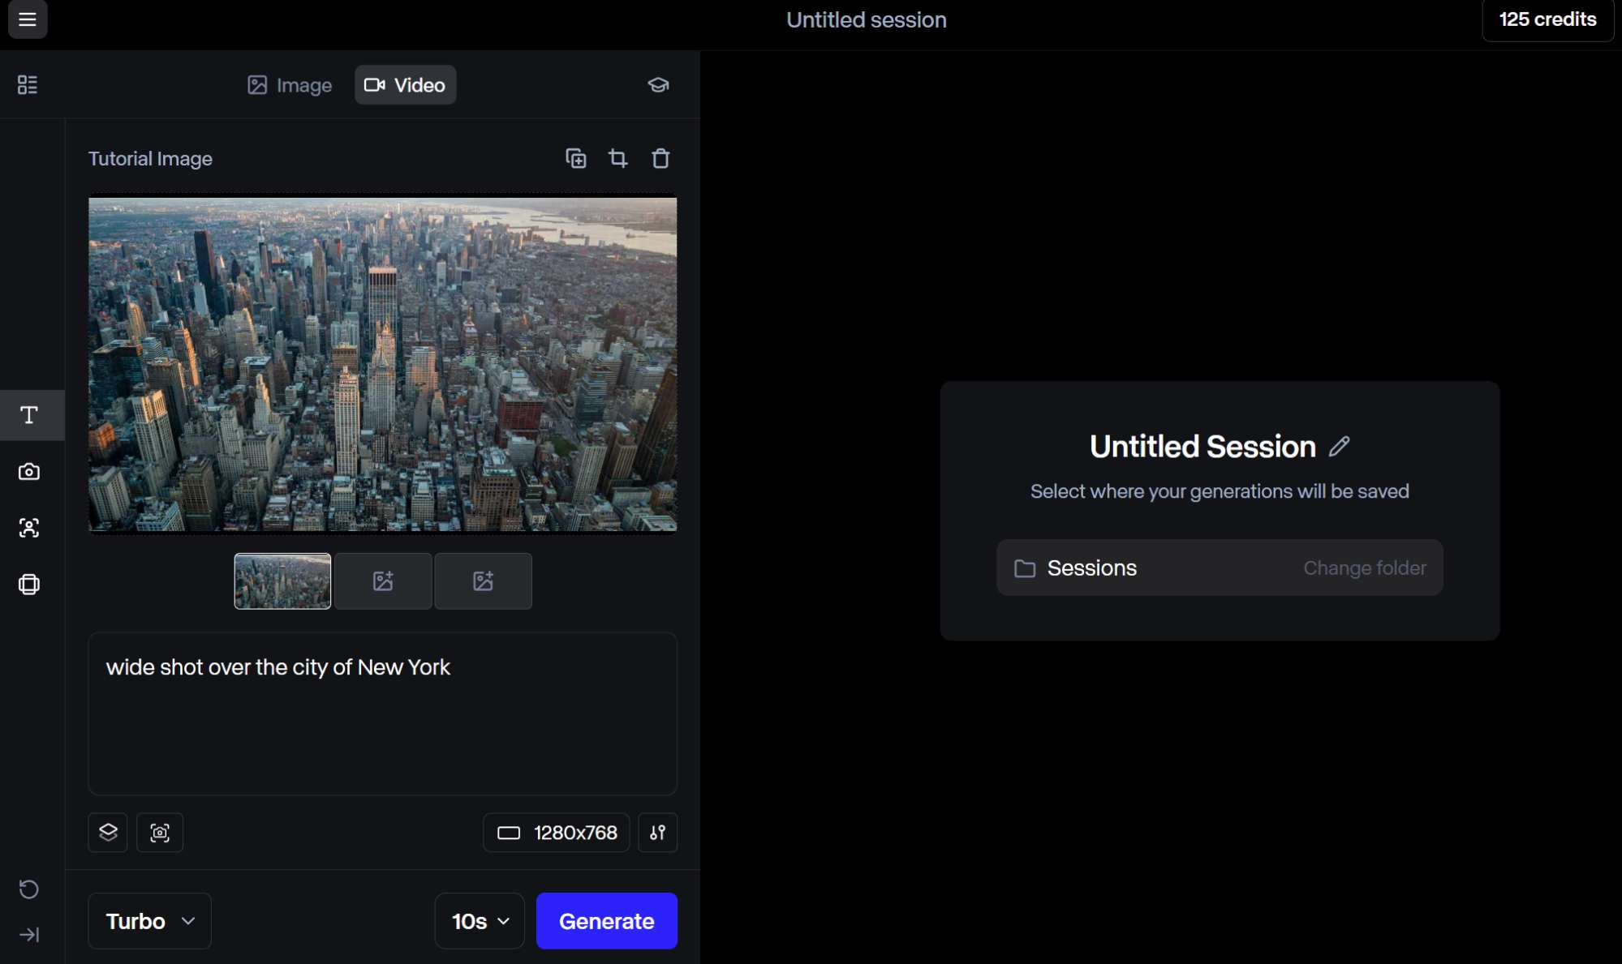Select the character reference tool in the sidebar
This screenshot has width=1622, height=964.
coord(29,528)
